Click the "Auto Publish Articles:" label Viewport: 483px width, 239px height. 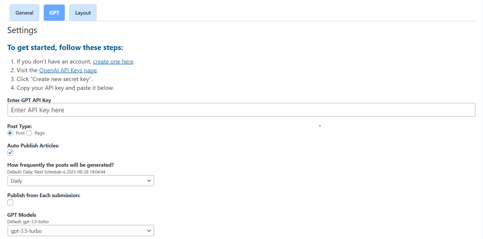(x=33, y=146)
